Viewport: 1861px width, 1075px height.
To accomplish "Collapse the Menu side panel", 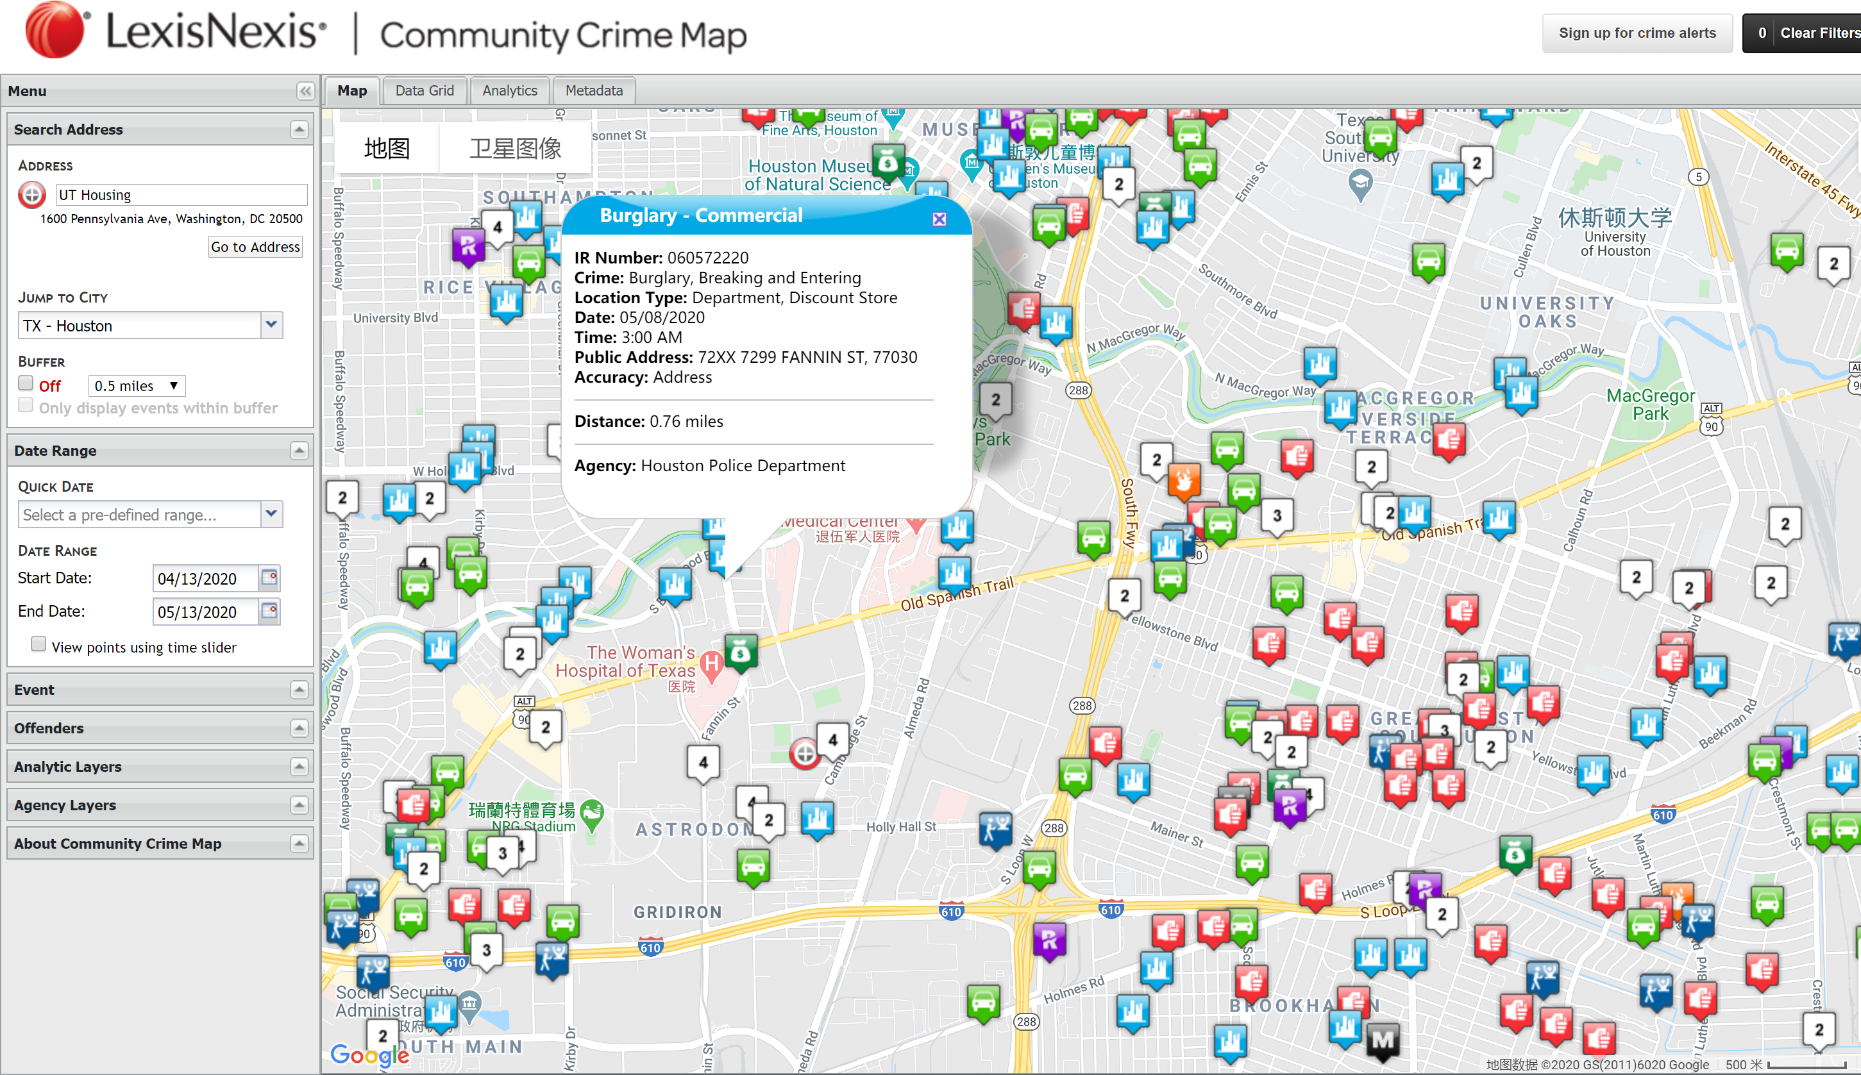I will click(x=305, y=91).
